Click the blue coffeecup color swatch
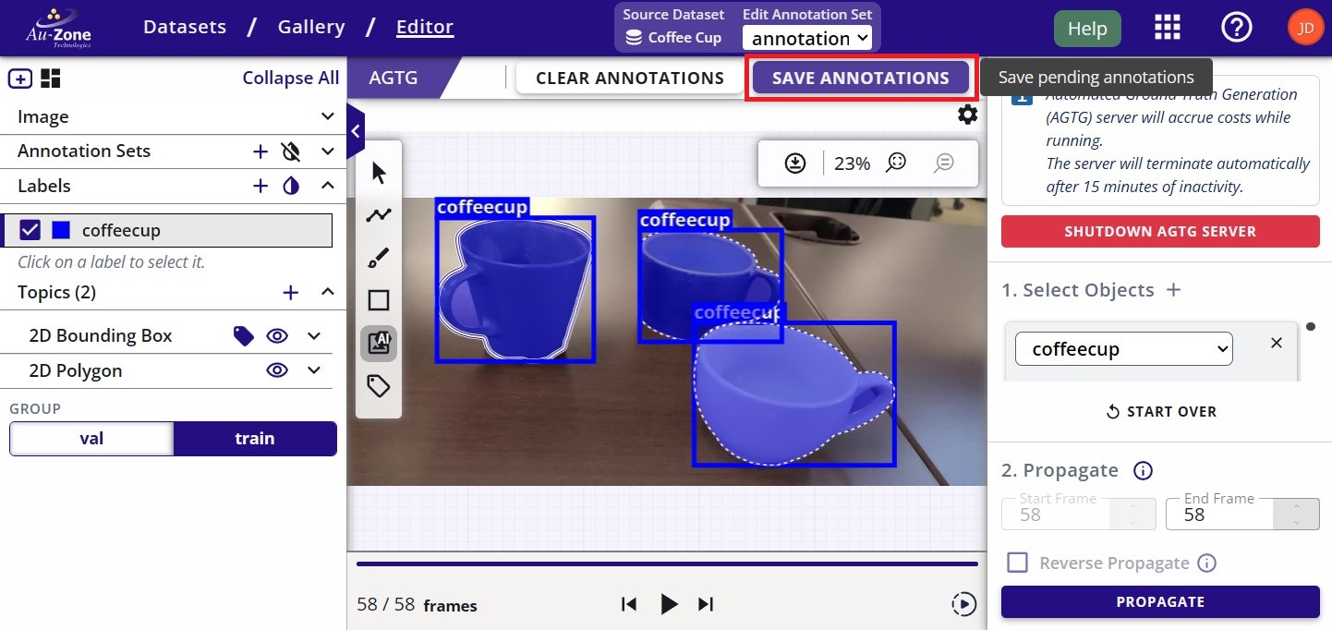This screenshot has height=630, width=1332. (x=61, y=230)
